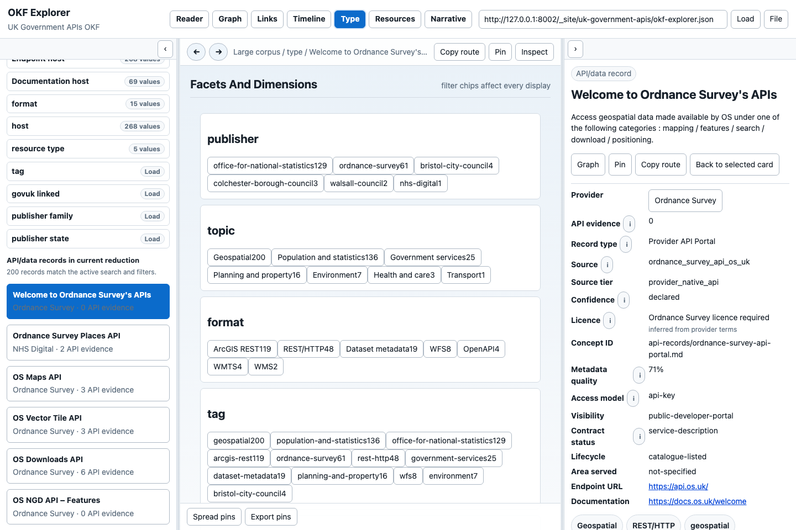Open the Resources tab

point(395,19)
